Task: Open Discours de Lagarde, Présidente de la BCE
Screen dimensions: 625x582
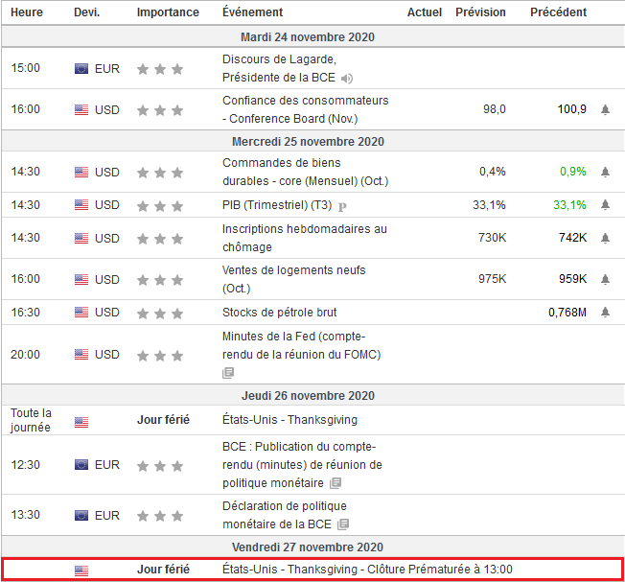Action: 279,68
